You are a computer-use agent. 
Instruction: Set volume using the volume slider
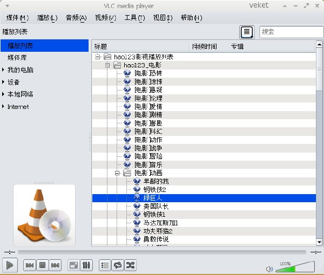[x=295, y=267]
